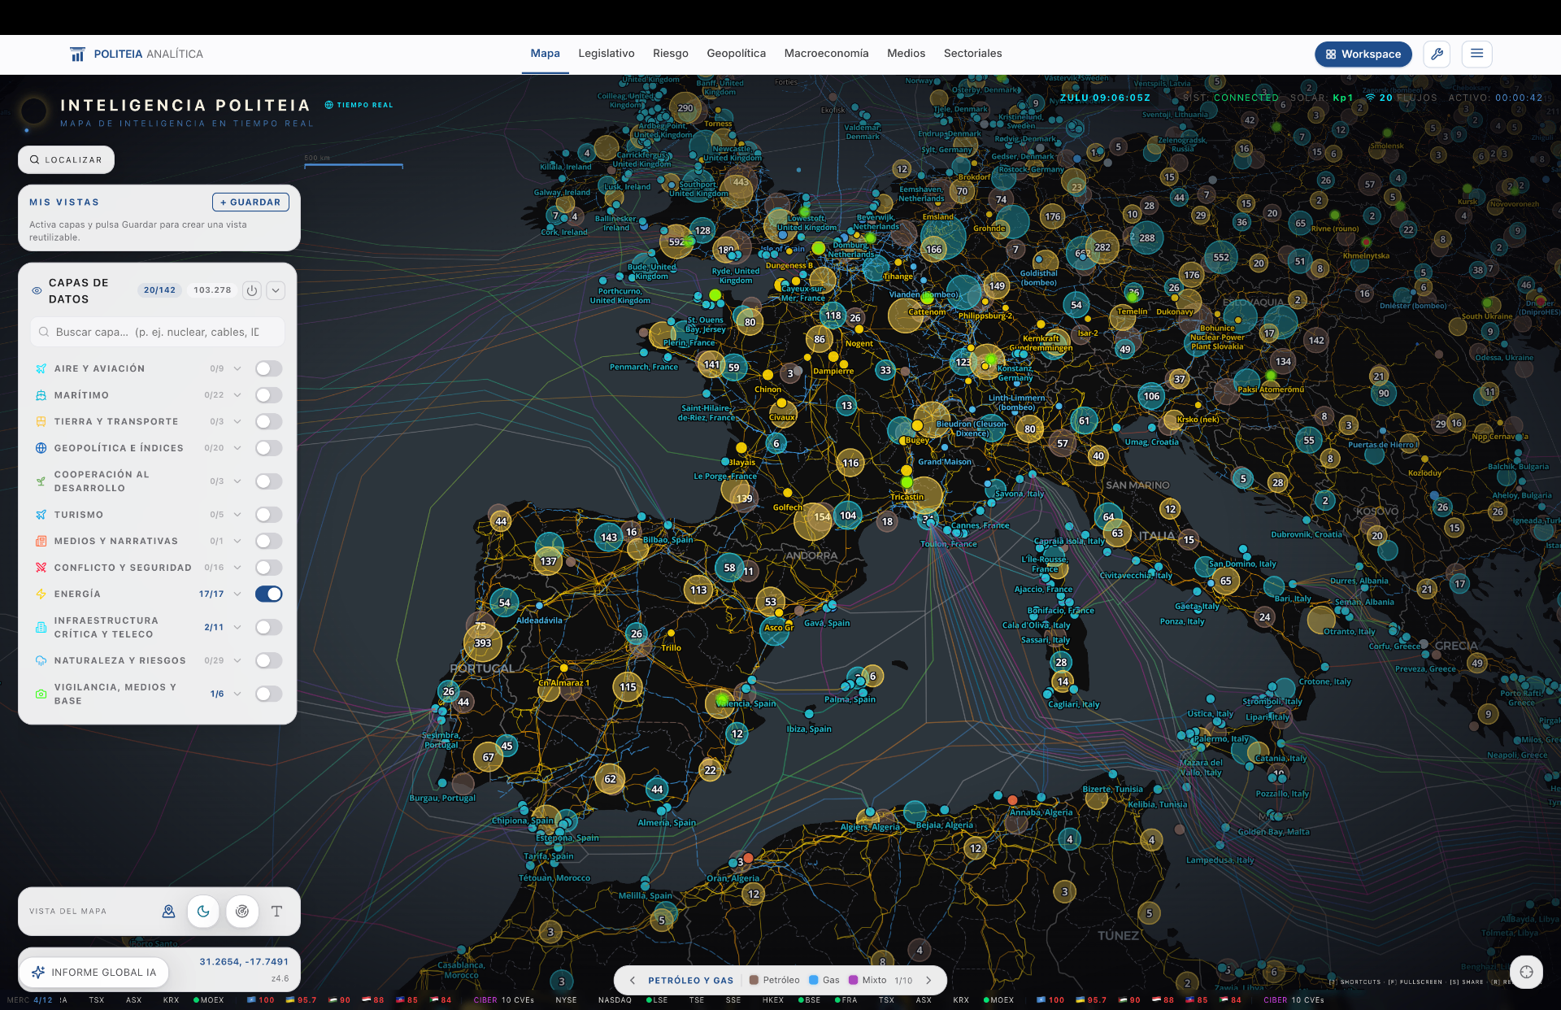Click the Petróleo legend color swatch

754,980
